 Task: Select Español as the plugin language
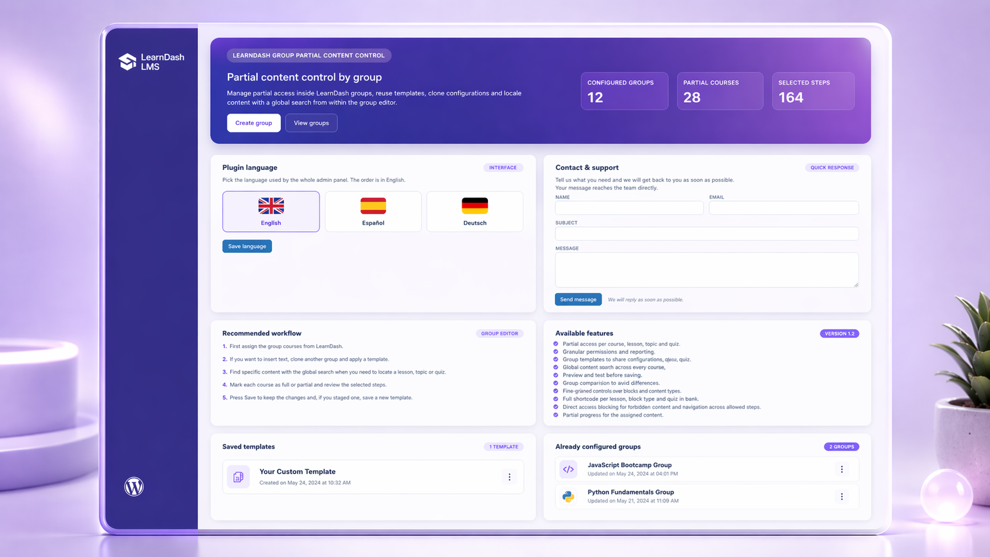(x=372, y=211)
